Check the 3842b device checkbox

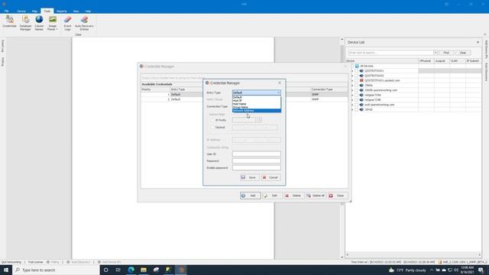pos(357,109)
